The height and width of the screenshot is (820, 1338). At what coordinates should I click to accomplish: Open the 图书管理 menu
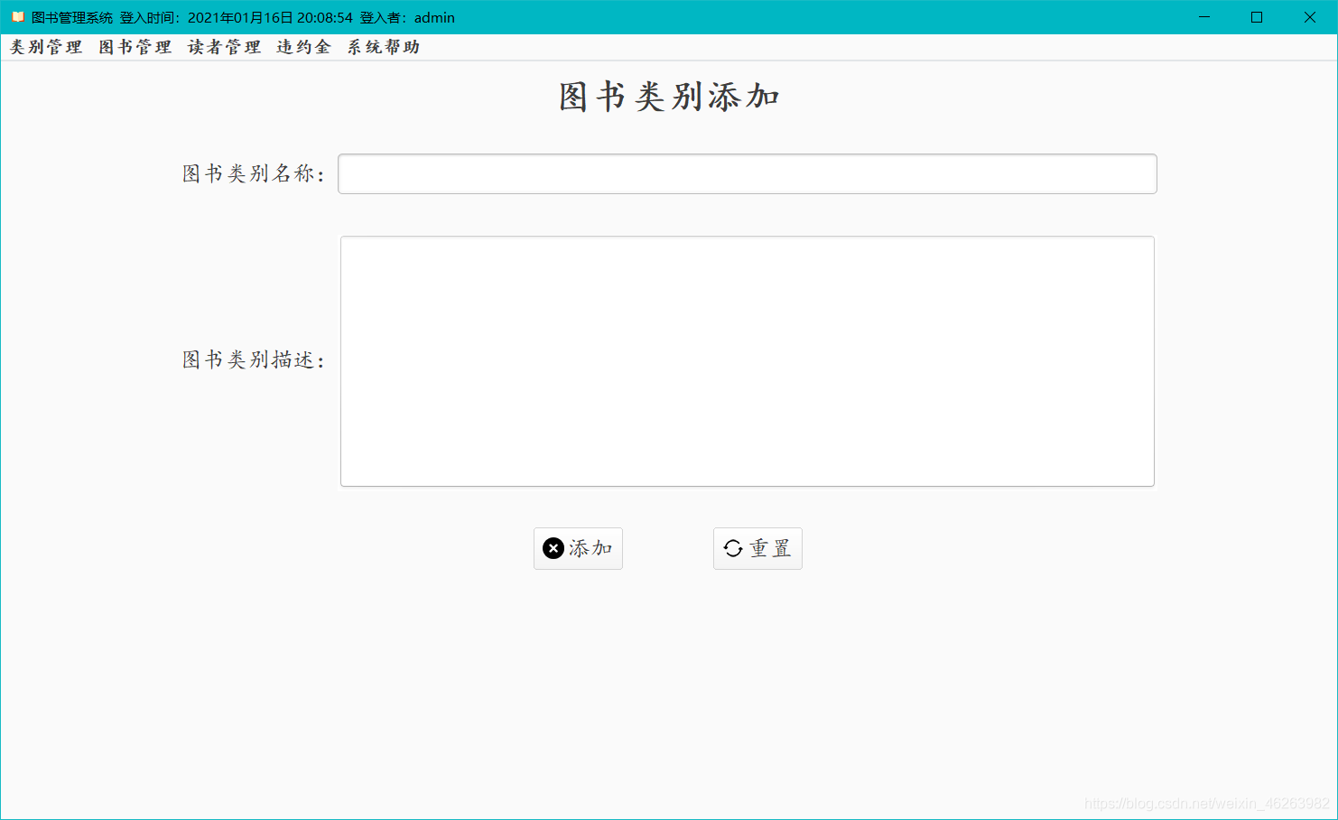135,47
